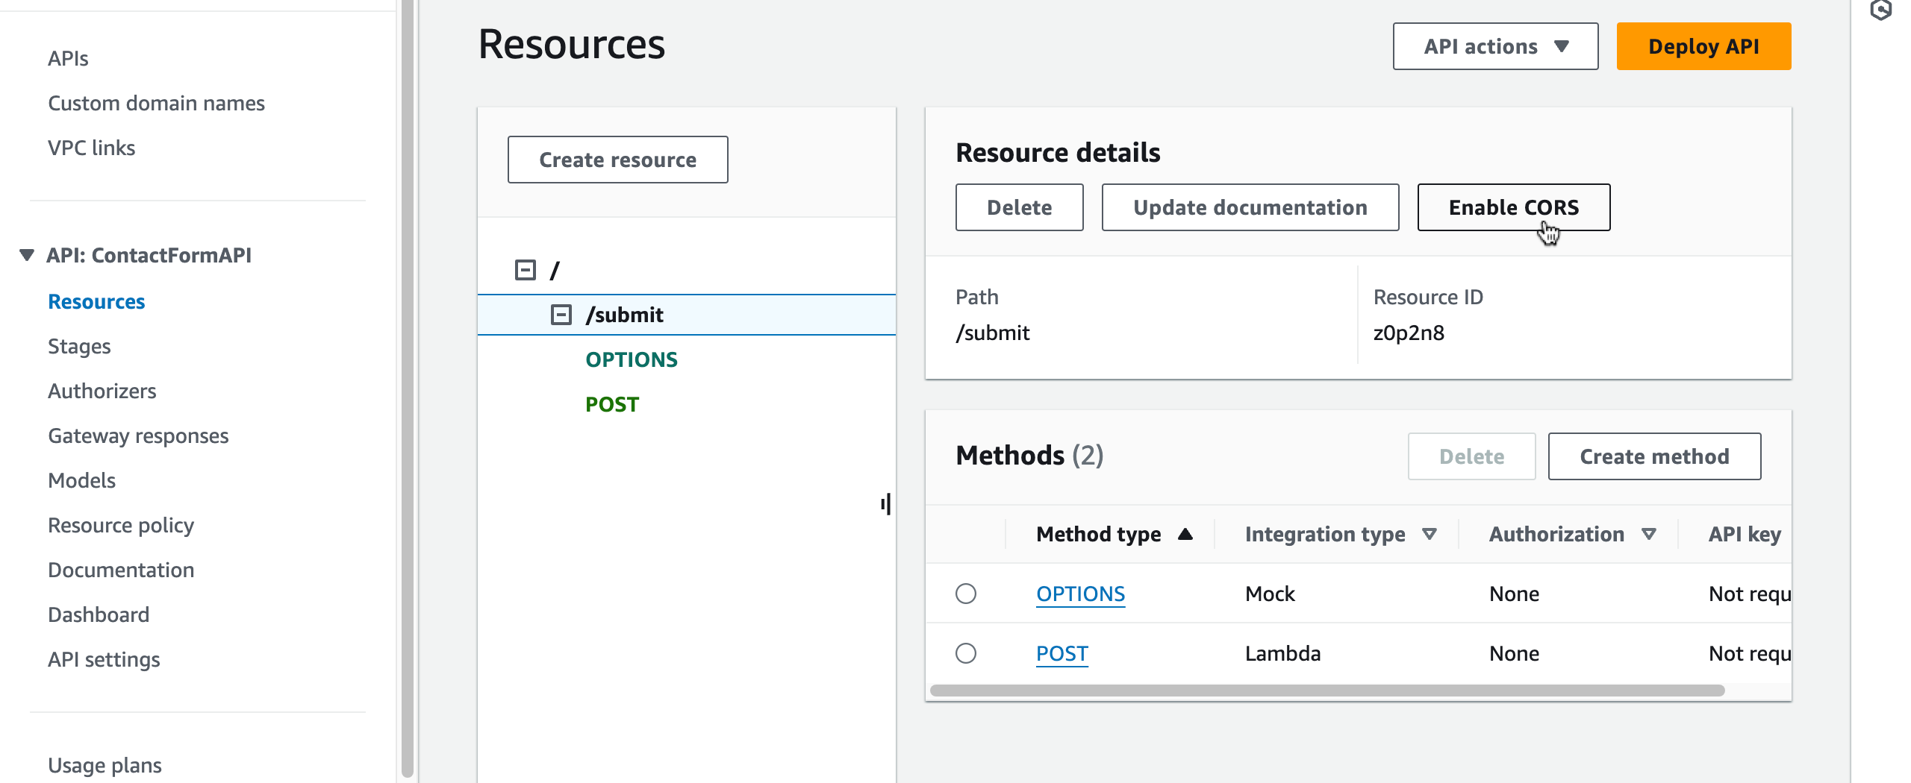Select the OPTIONS method radio button

966,594
